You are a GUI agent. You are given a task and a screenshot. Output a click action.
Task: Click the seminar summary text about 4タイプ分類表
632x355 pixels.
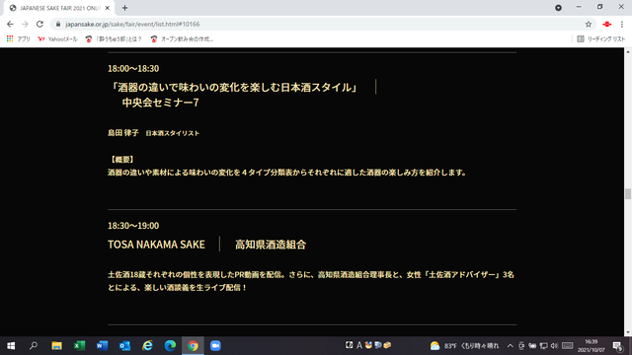point(287,173)
